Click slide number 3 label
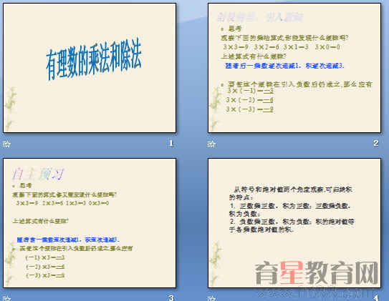The height and width of the screenshot is (301, 389). (x=171, y=297)
